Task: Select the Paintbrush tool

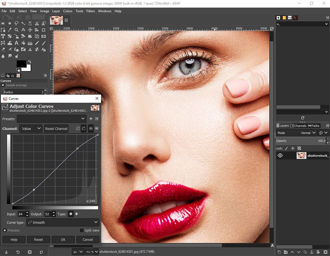Action: click(44, 43)
